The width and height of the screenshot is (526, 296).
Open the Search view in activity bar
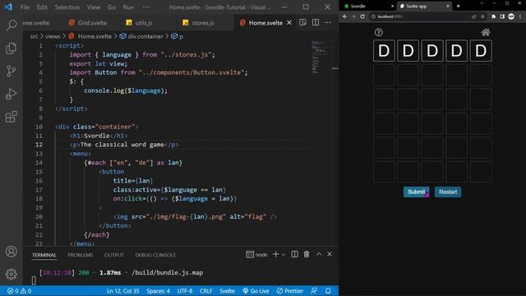12,25
